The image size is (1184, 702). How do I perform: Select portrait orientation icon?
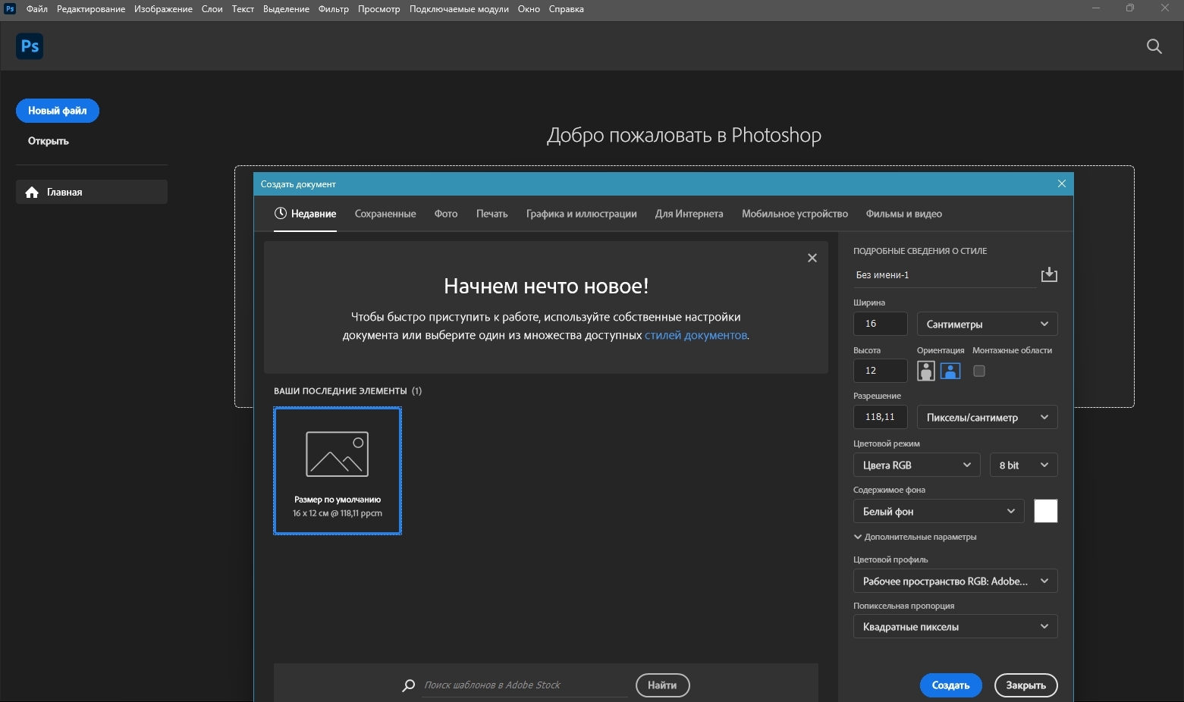click(925, 371)
